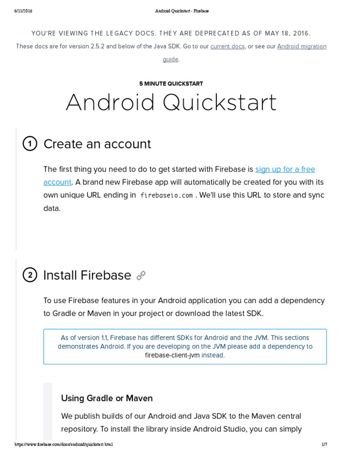The width and height of the screenshot is (342, 456).
Task: Click the 1/7 page number indicator
Action: point(324,444)
